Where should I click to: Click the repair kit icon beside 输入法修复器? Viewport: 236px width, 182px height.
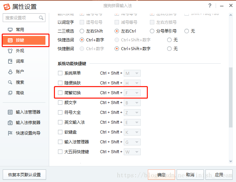(10, 123)
